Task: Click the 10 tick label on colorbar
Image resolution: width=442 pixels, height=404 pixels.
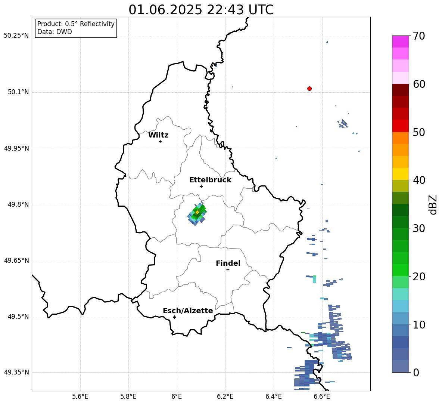Action: [419, 324]
